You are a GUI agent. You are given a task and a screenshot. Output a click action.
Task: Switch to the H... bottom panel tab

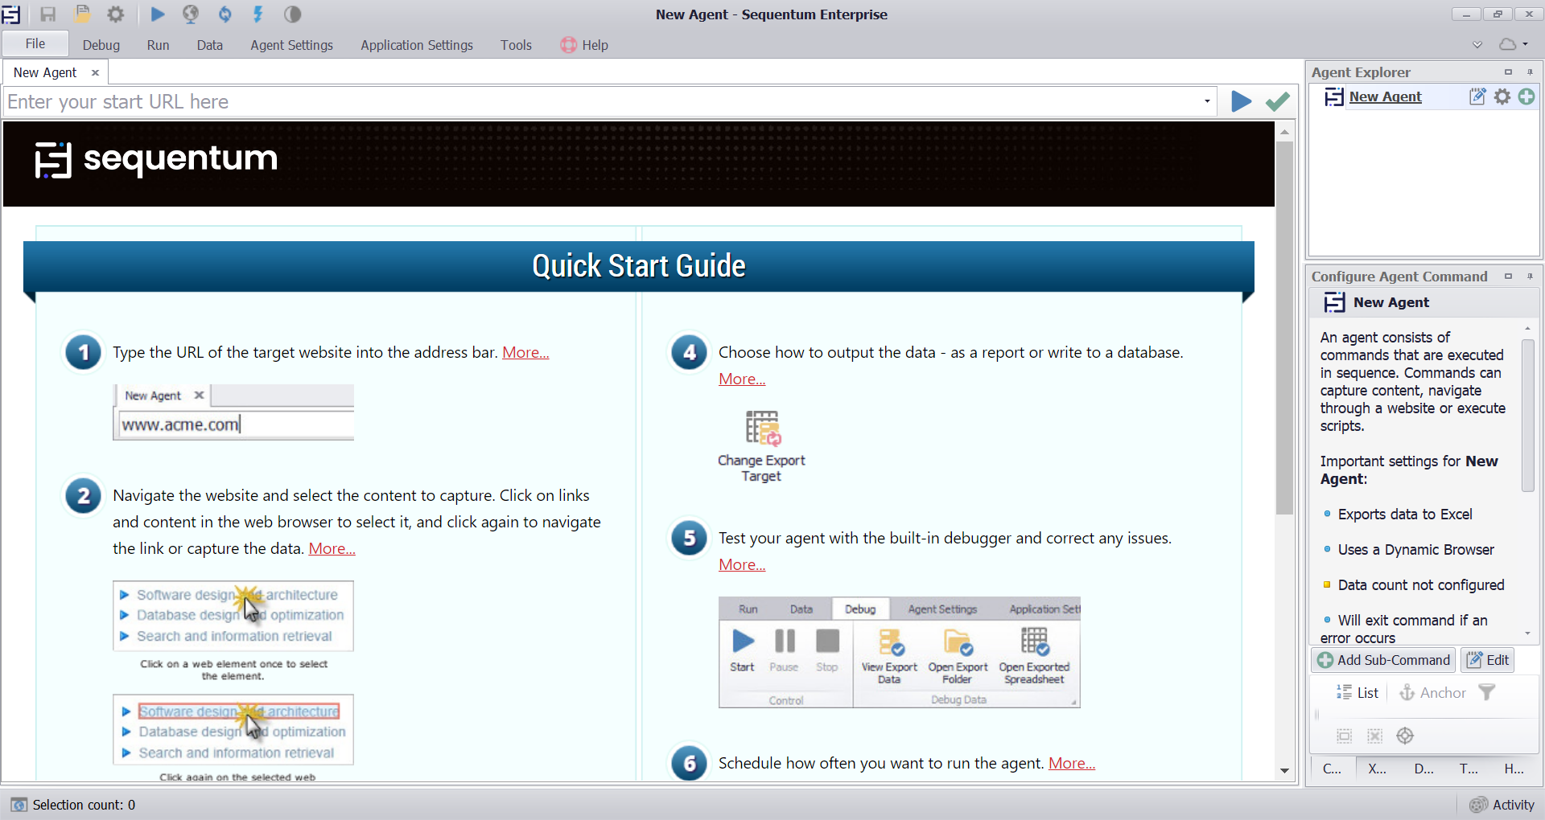pos(1514,769)
